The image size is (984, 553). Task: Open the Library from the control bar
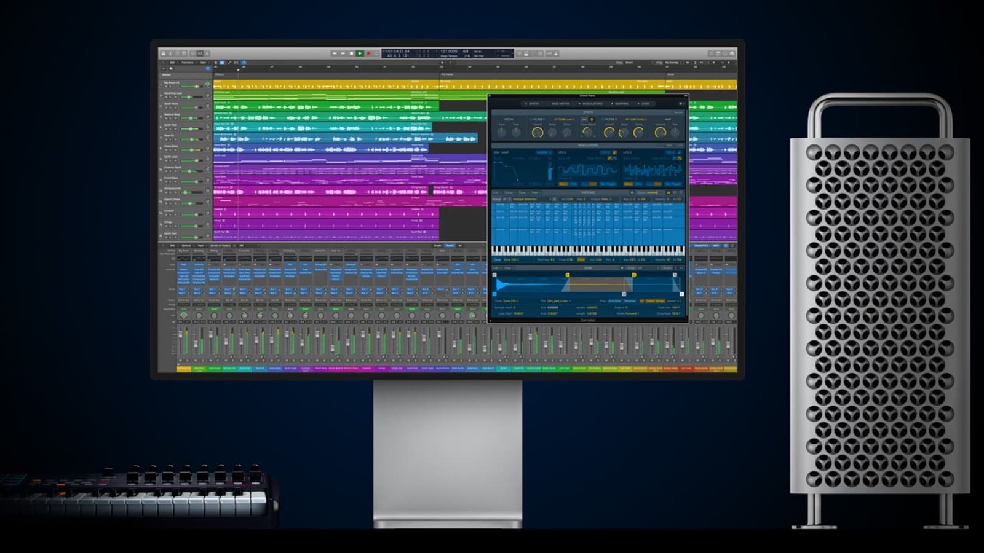(163, 53)
